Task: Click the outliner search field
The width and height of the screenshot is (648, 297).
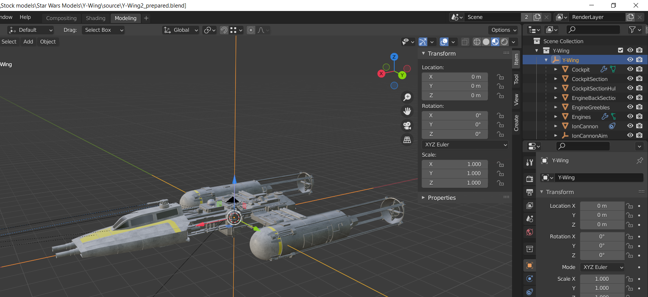Action: pyautogui.click(x=593, y=30)
